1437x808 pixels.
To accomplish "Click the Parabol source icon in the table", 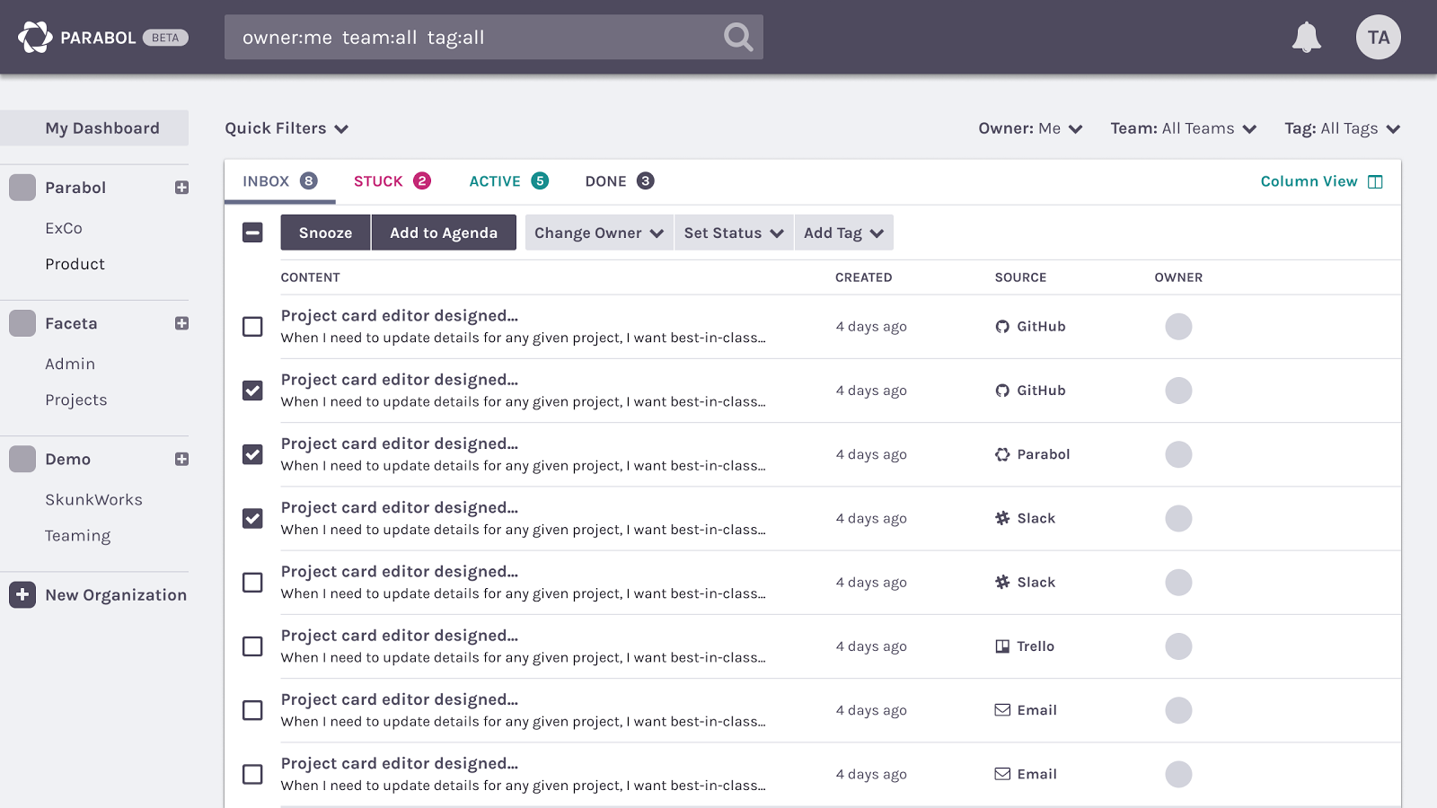I will click(x=1002, y=454).
